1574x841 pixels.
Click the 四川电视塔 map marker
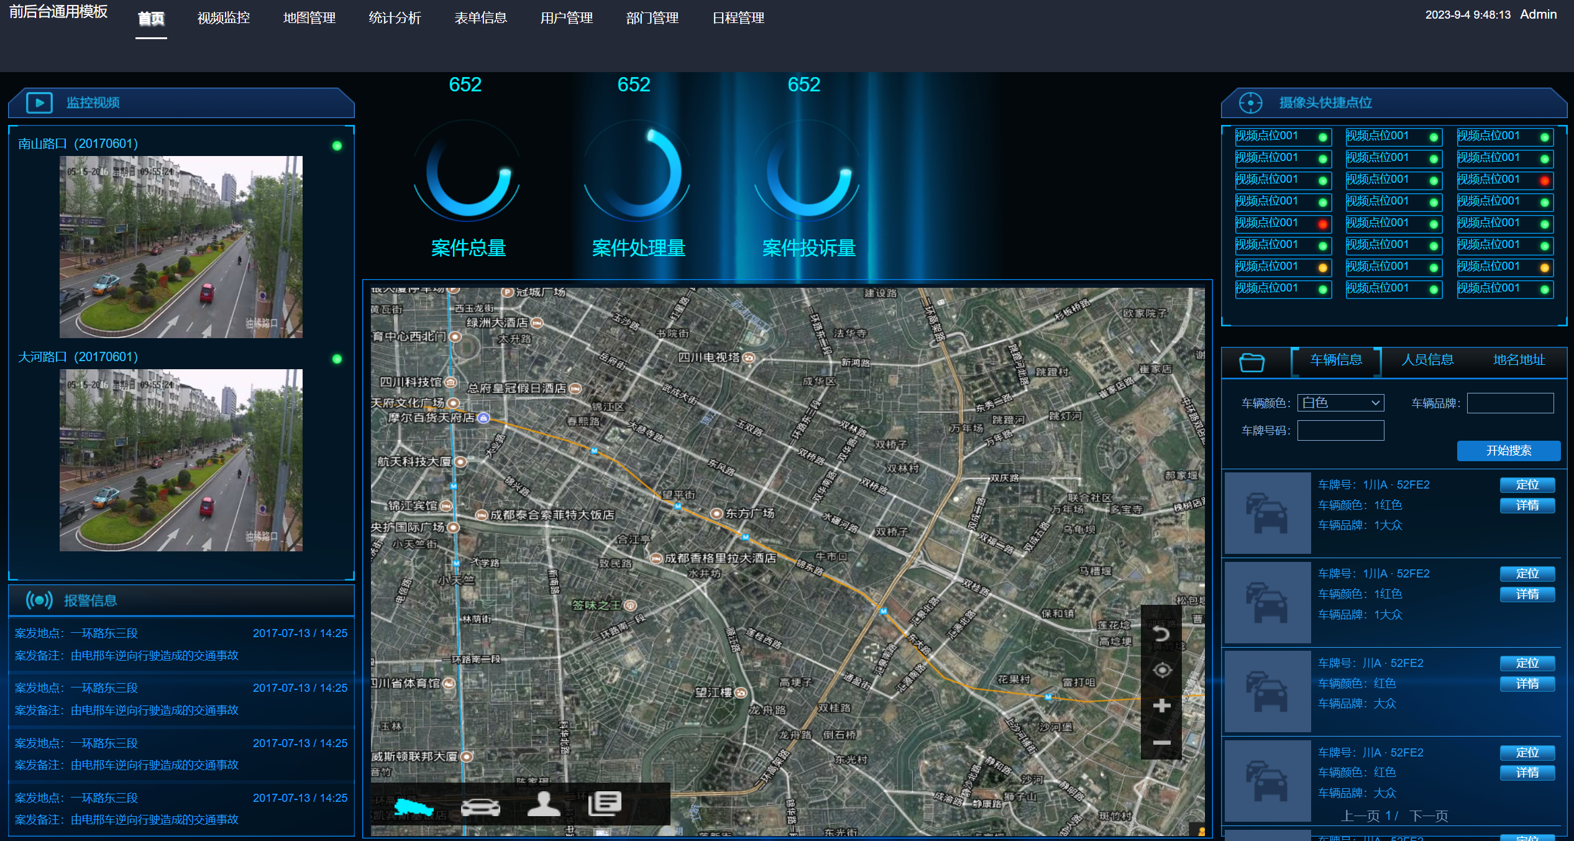[749, 357]
